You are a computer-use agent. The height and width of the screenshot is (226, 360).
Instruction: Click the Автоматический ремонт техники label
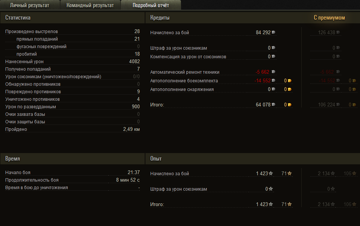pos(185,72)
